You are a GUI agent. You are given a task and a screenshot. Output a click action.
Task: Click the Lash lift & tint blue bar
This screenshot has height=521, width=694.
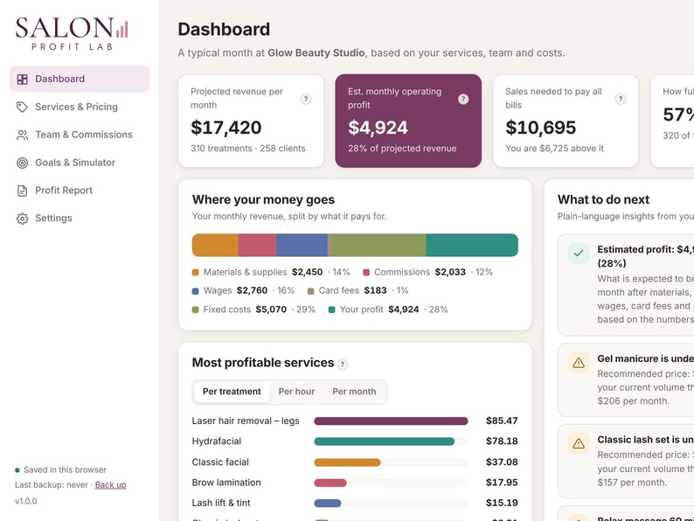328,504
